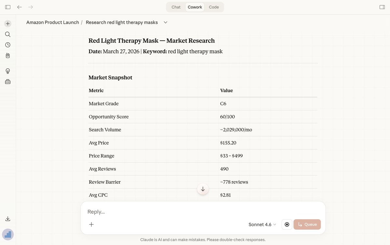Click the Avg Price row label
This screenshot has height=245, width=390.
click(99, 143)
